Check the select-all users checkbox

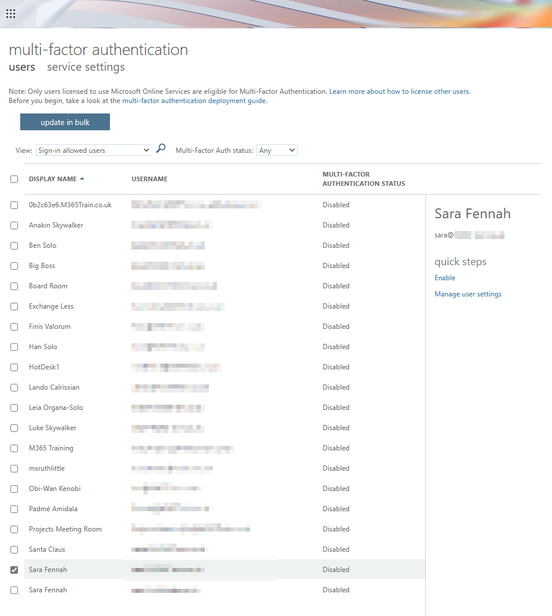pos(14,179)
